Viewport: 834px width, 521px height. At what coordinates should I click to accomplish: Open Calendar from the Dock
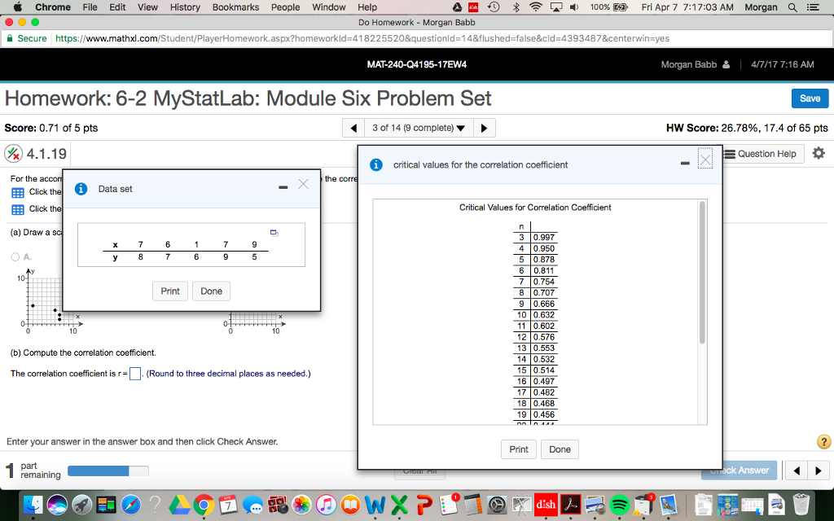(228, 505)
